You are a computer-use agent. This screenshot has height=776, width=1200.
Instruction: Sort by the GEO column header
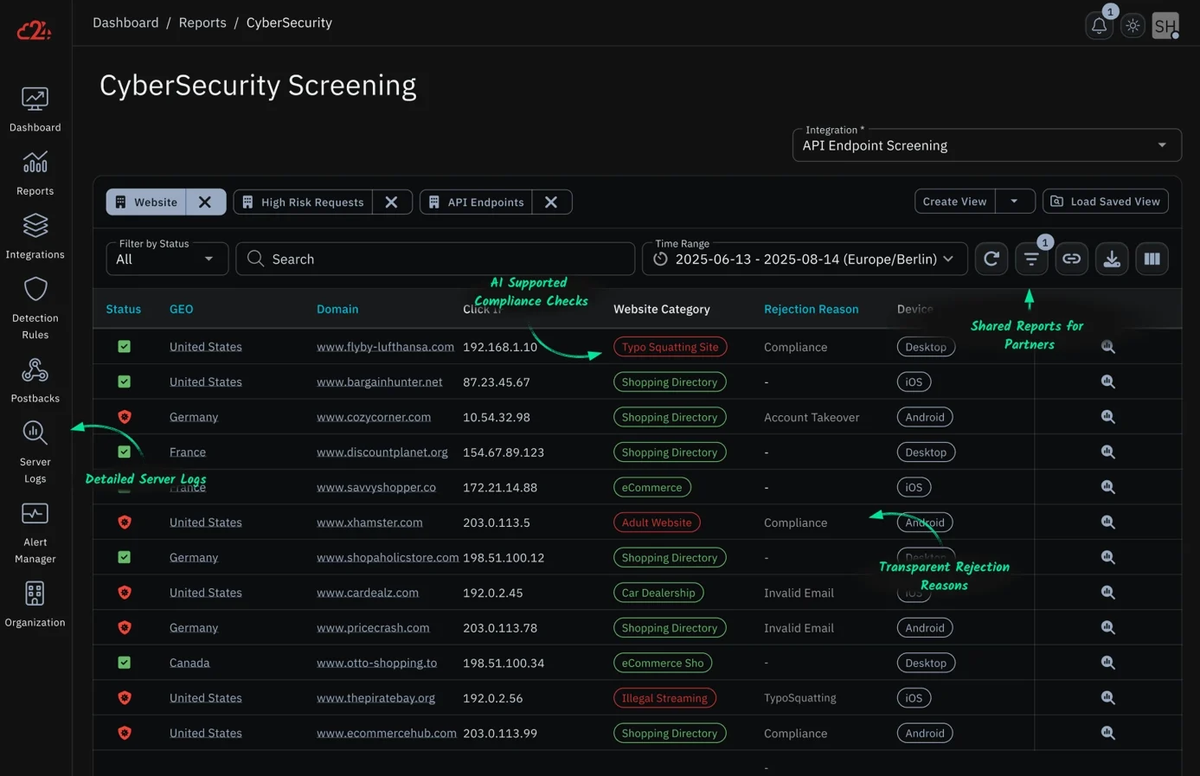(181, 309)
